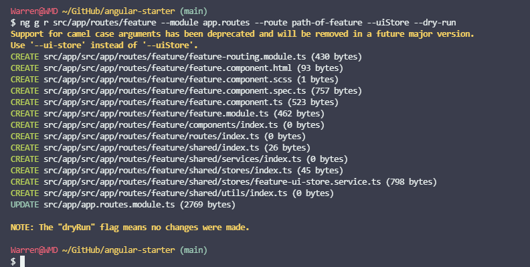
Task: Click the feature.module.ts file path
Action: pyautogui.click(x=156, y=114)
